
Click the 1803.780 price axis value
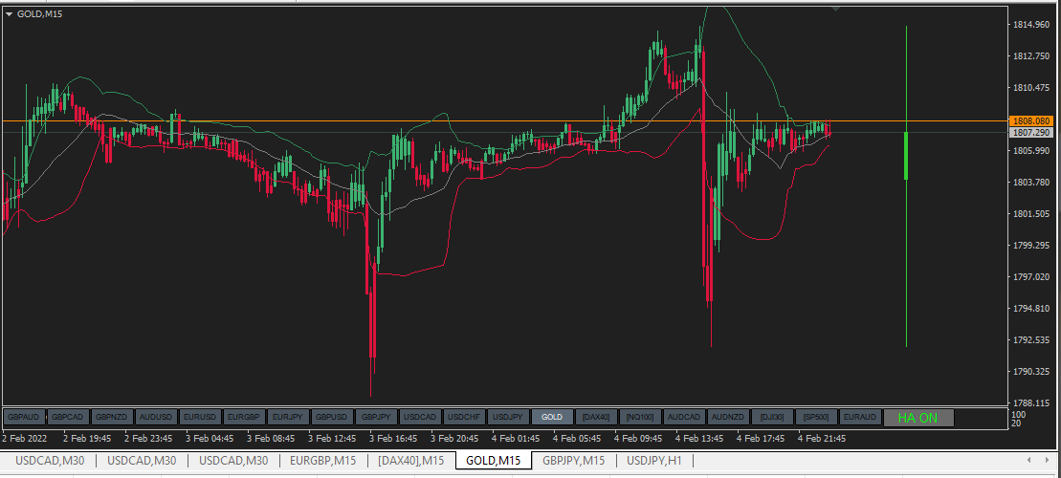(1030, 183)
